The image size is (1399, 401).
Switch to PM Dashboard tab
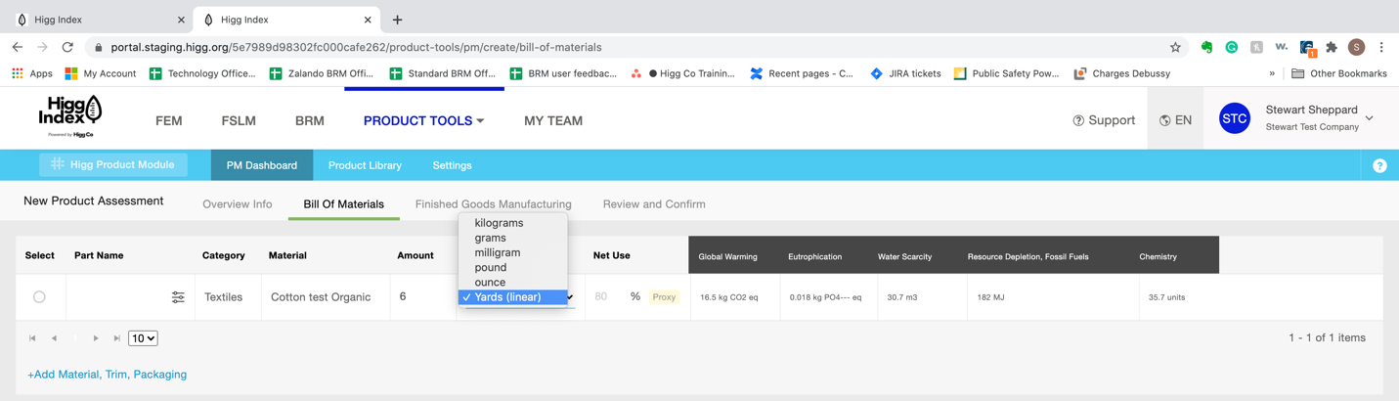tap(262, 165)
